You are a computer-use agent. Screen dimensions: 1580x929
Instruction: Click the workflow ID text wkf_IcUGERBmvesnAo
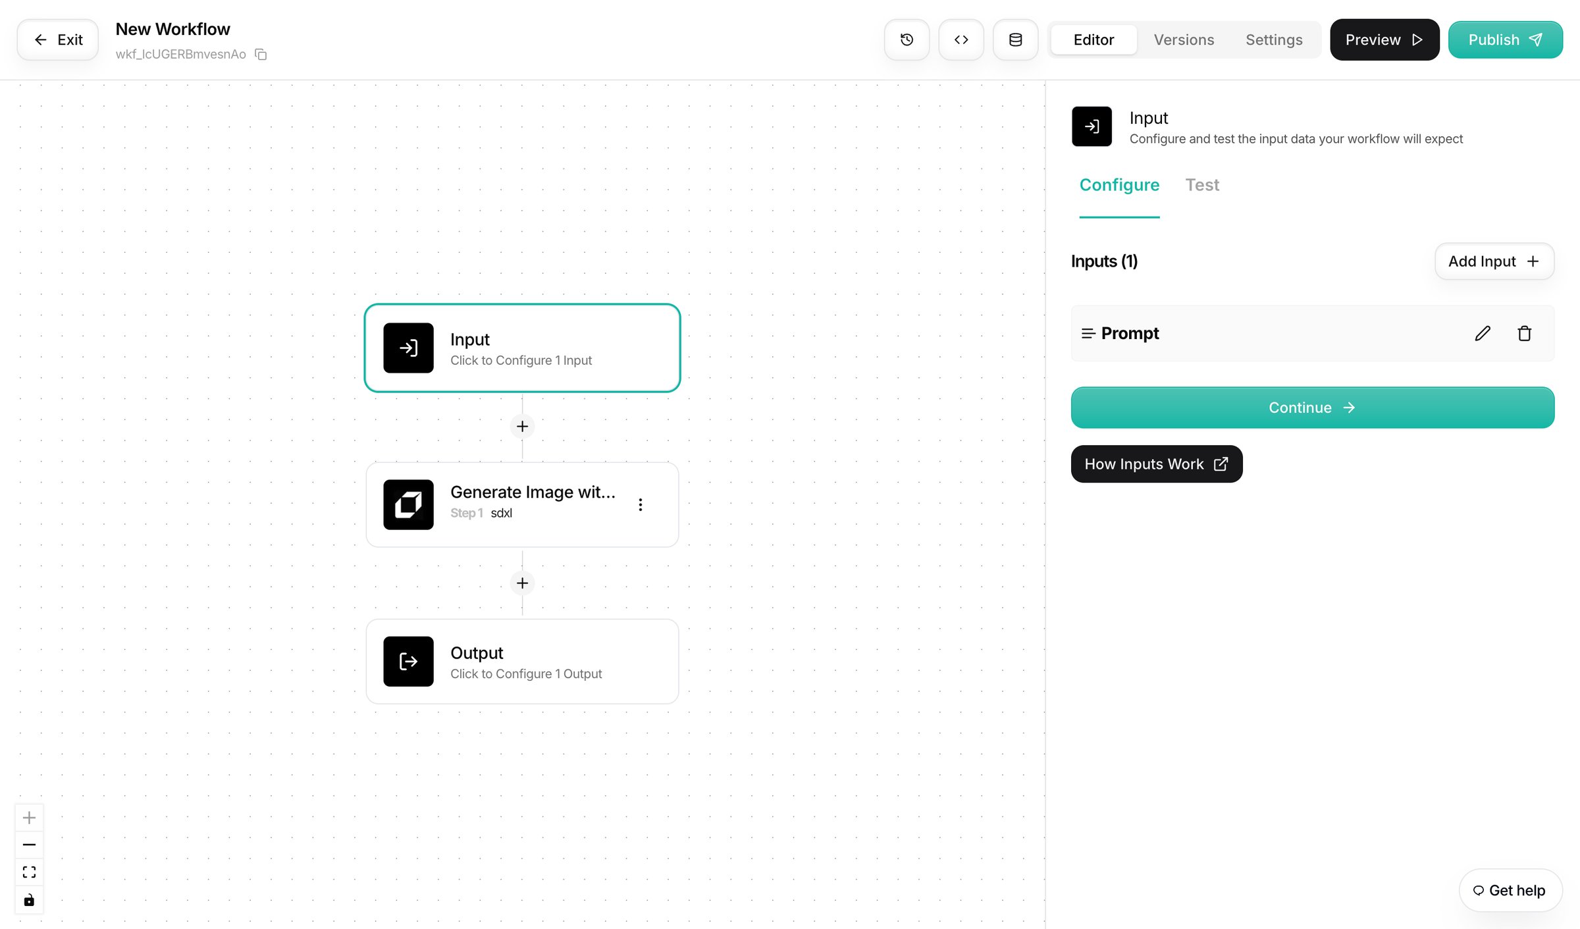coord(180,55)
